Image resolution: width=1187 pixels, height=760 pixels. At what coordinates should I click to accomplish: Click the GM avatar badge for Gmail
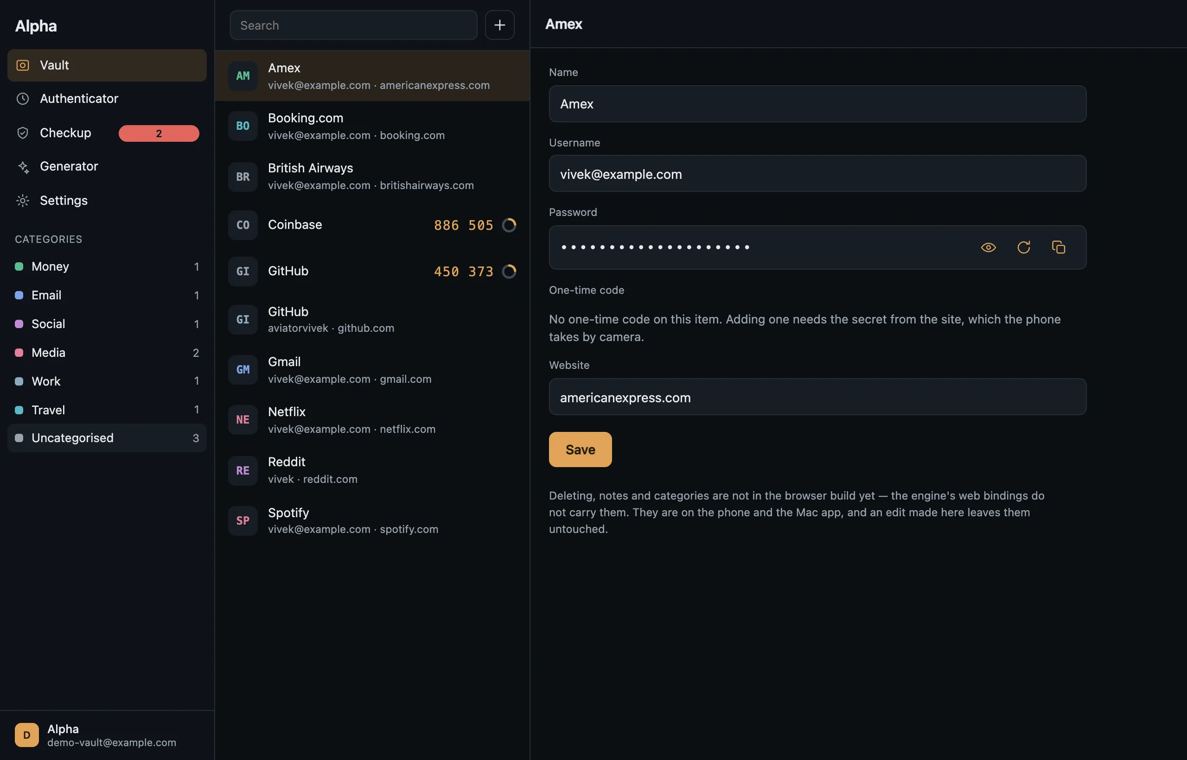pyautogui.click(x=243, y=370)
